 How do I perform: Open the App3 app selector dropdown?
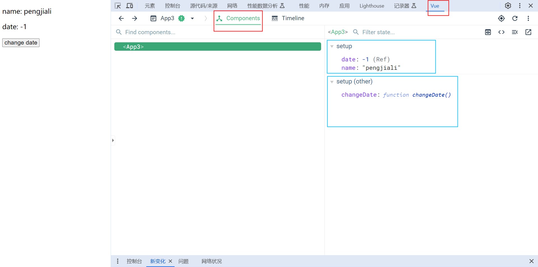[x=192, y=18]
